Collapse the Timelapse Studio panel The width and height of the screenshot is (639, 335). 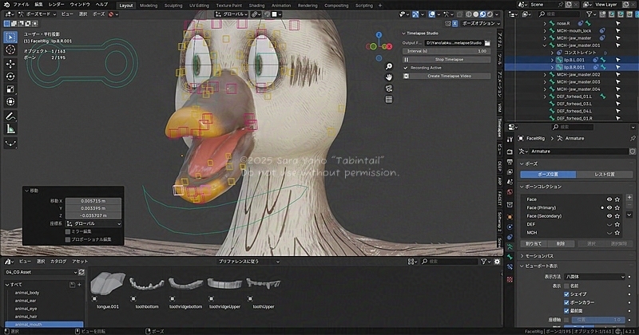404,33
